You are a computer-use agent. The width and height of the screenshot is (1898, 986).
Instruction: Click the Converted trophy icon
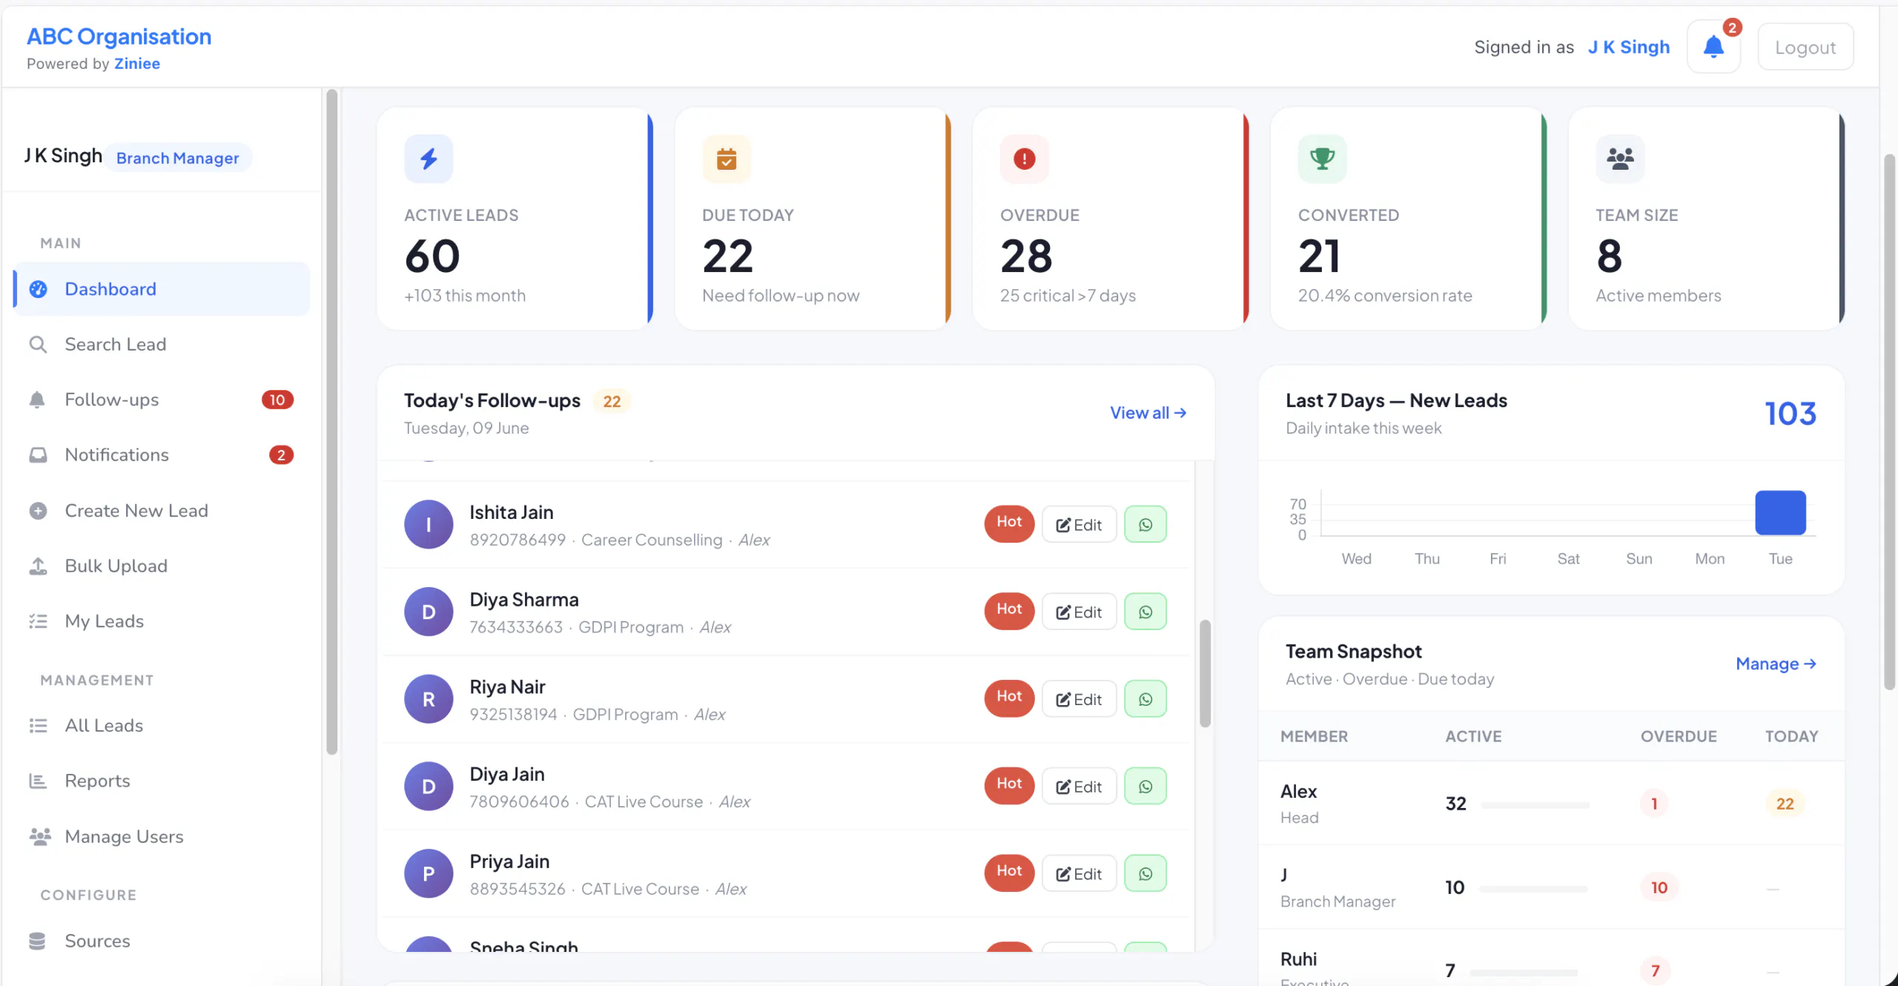click(x=1322, y=159)
